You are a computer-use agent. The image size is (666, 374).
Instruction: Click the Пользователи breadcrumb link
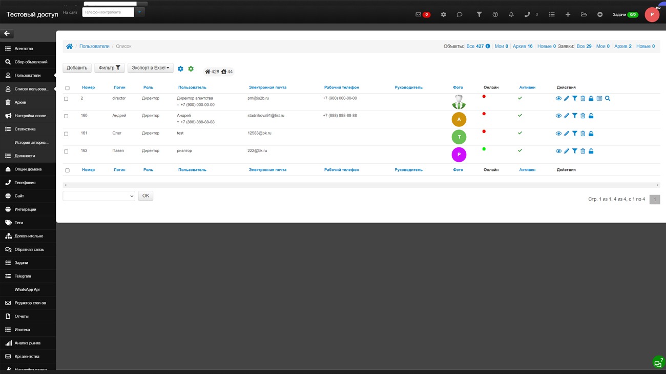pos(94,47)
